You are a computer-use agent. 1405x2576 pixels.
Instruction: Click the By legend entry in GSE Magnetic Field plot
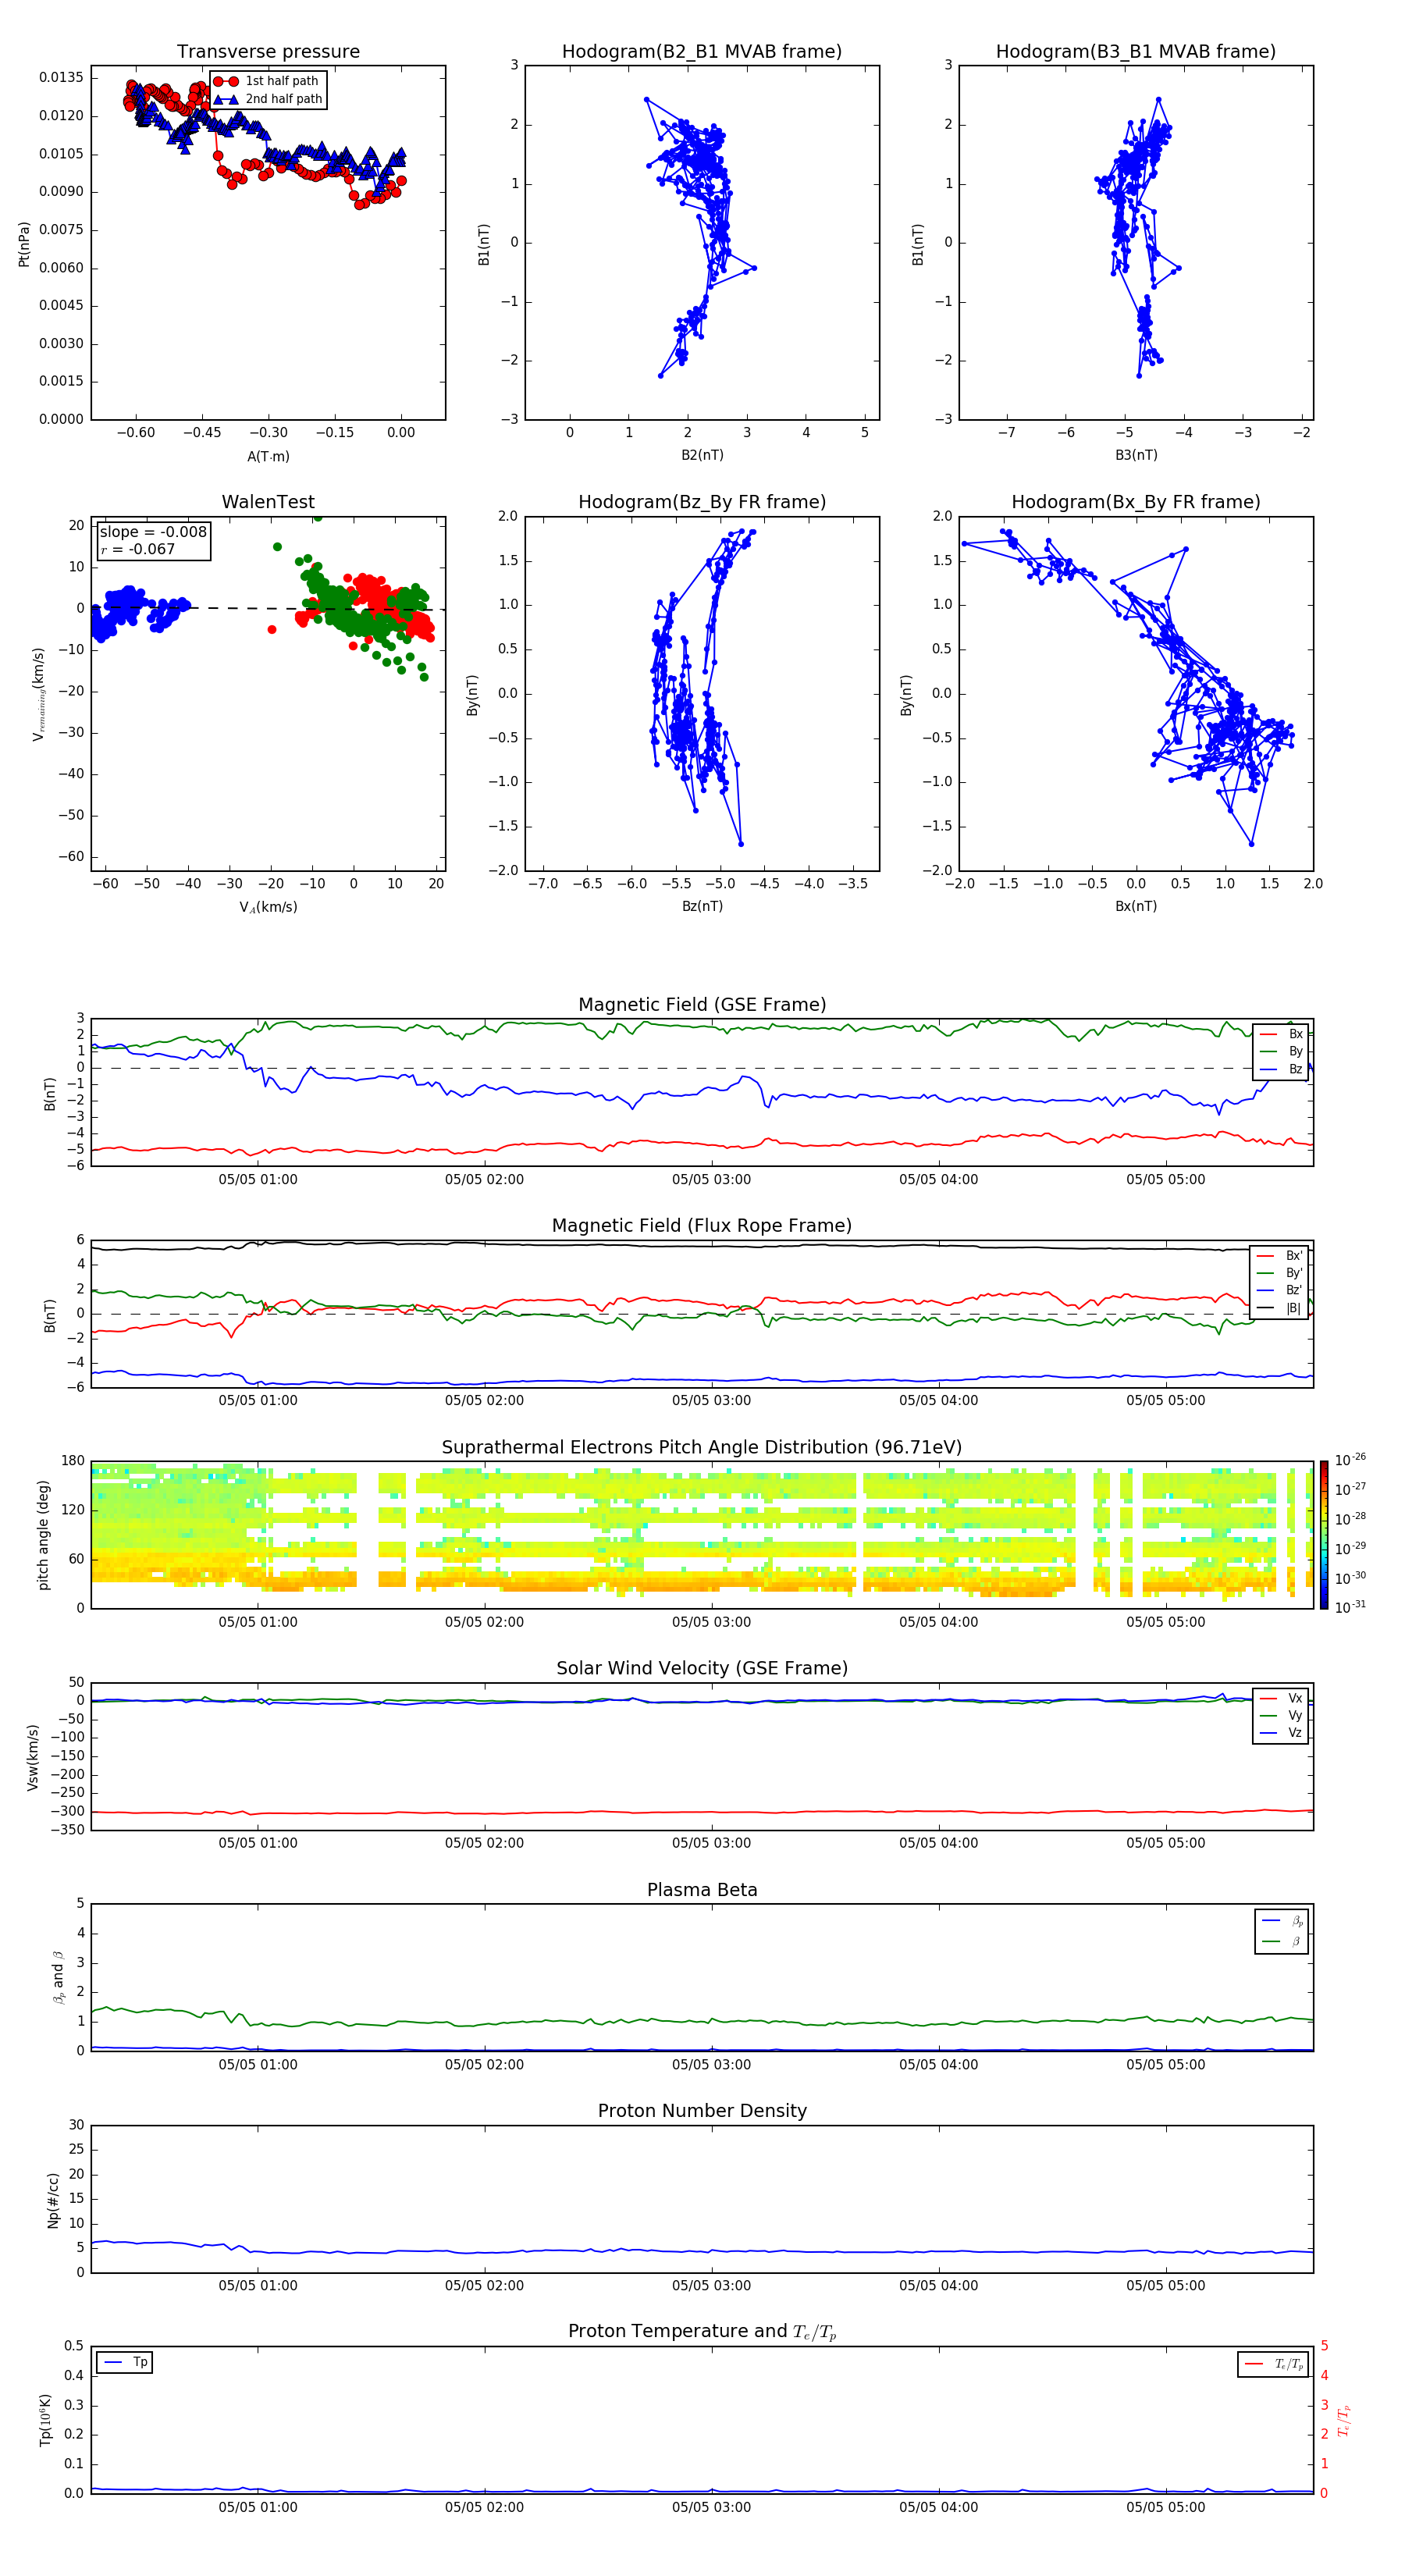tap(1281, 1051)
